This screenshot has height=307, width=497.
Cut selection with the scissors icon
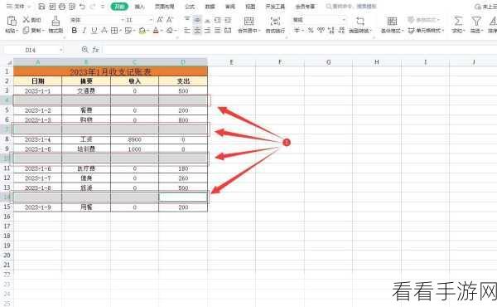coord(27,20)
